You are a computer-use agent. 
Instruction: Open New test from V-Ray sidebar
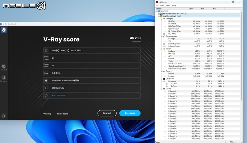[x=4, y=67]
